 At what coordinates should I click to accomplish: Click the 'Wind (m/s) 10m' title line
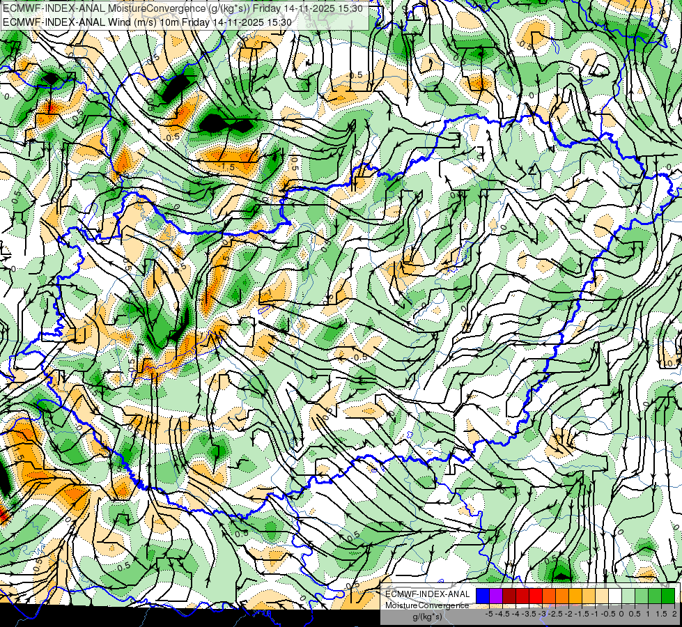(147, 22)
